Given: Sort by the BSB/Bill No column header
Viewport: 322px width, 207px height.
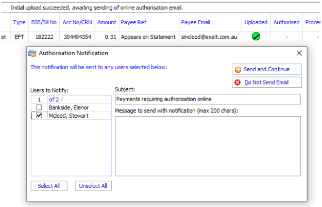Looking at the screenshot, I should [x=43, y=22].
